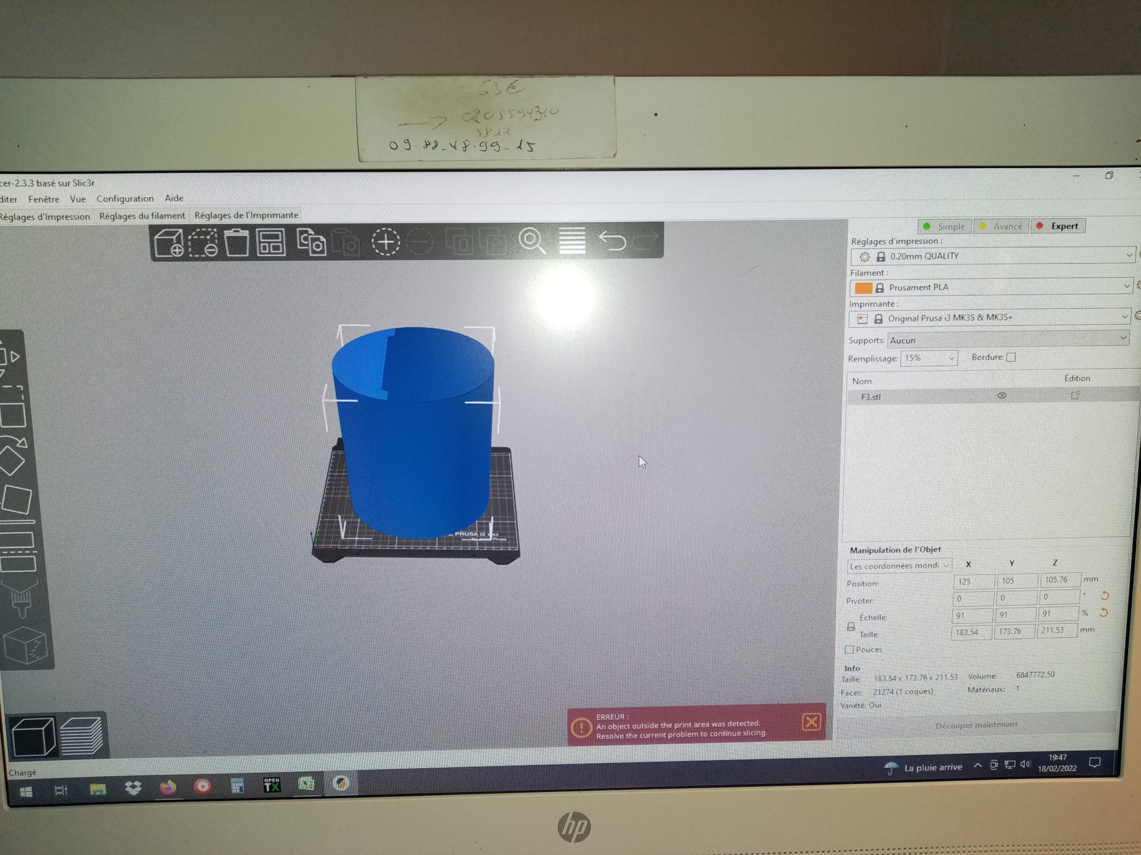Open the Configuration menu
The height and width of the screenshot is (855, 1141).
(125, 199)
